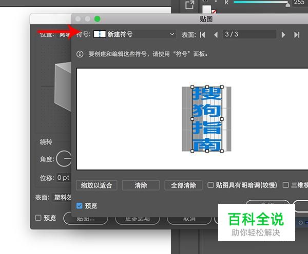Click the 清除 button
308x254 pixels.
141,185
